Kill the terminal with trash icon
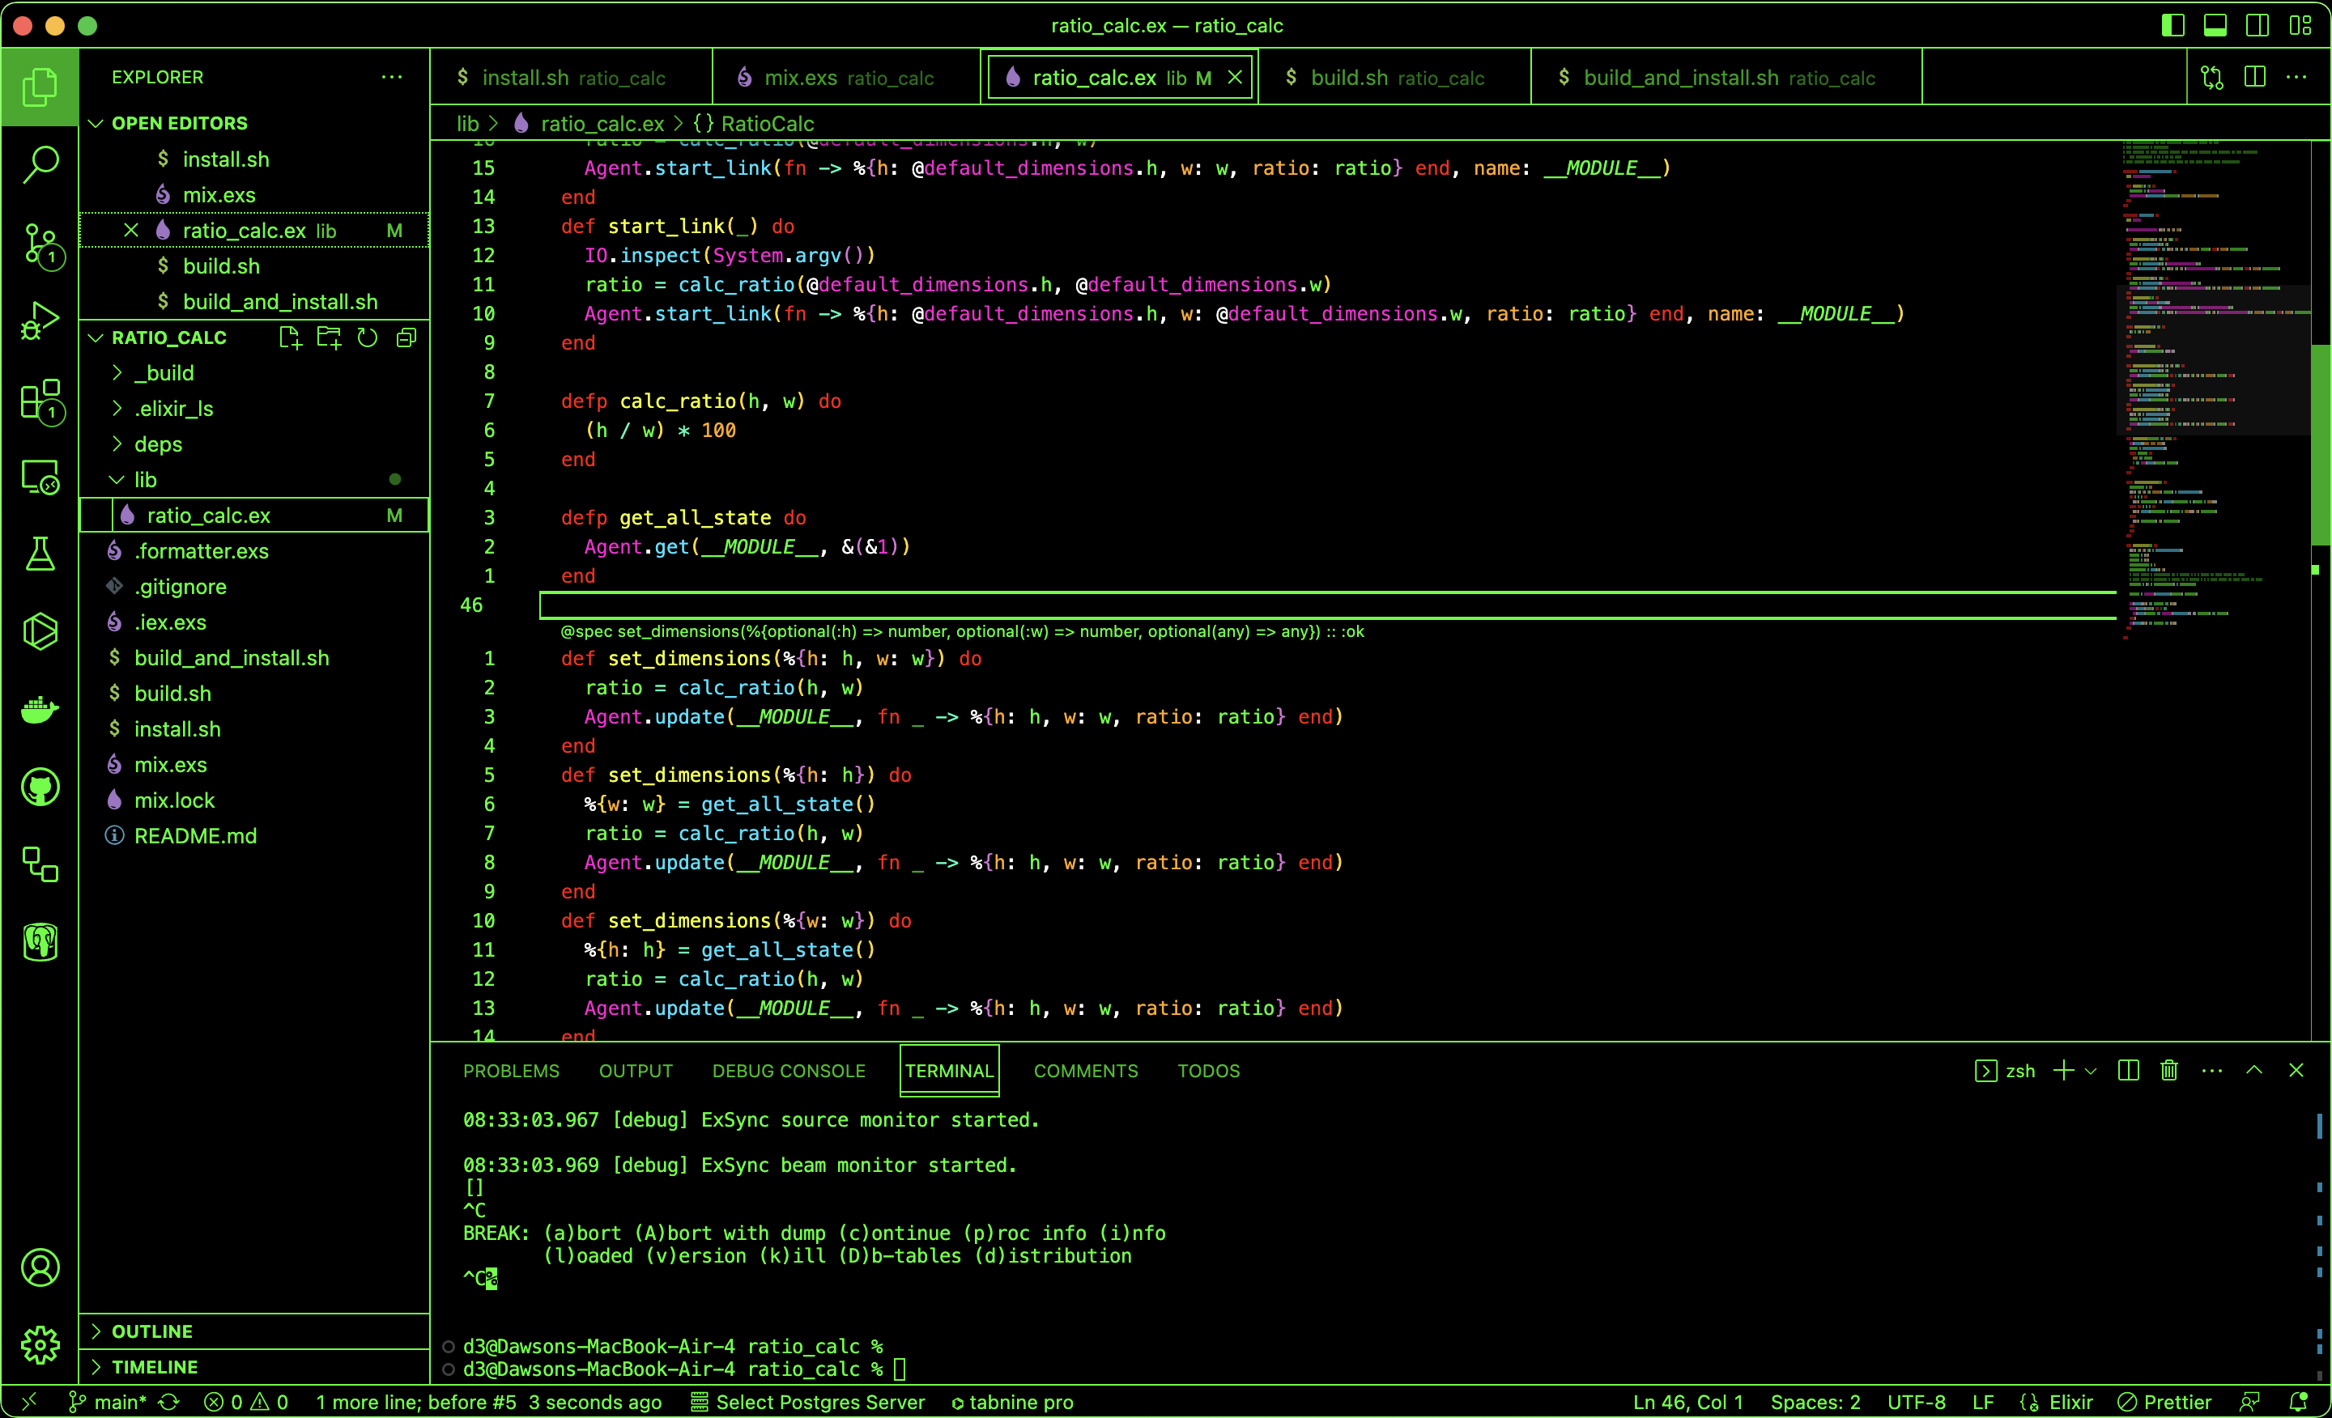2332x1418 pixels. pos(2168,1070)
